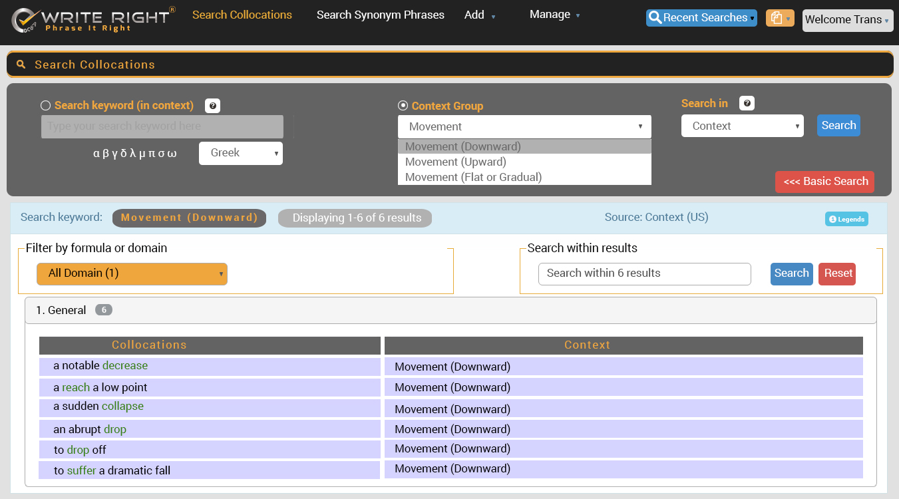This screenshot has height=499, width=899.
Task: Open the All Domain (1) filter dropdown
Action: (x=132, y=273)
